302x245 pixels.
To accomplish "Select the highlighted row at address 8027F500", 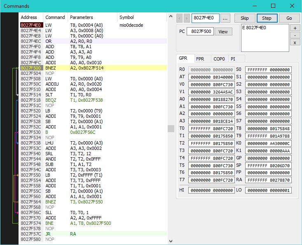I will click(94, 68).
